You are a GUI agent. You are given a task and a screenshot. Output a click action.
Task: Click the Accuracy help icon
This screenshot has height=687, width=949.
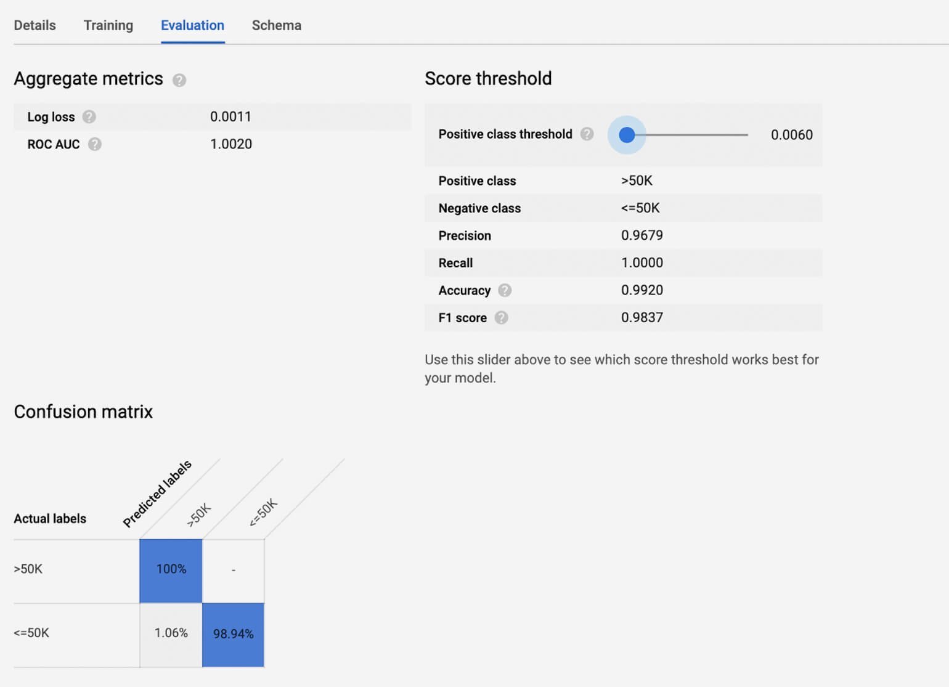[x=505, y=290]
